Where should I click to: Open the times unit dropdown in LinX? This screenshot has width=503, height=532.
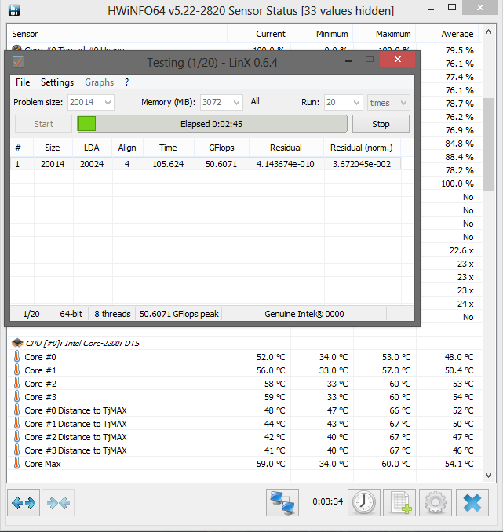coord(388,103)
